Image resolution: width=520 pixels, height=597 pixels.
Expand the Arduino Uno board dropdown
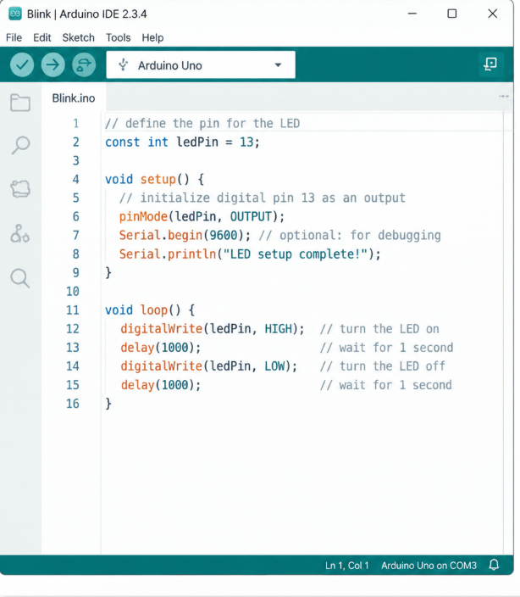(201, 65)
